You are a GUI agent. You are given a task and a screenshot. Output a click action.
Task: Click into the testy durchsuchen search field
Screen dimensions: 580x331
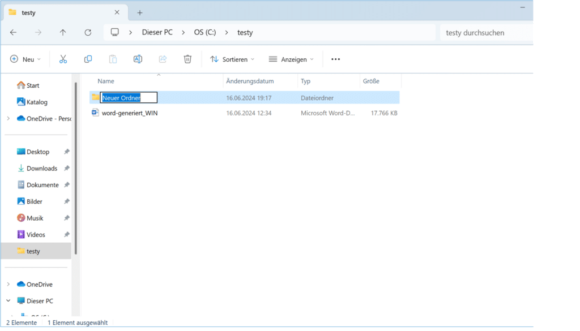[487, 32]
